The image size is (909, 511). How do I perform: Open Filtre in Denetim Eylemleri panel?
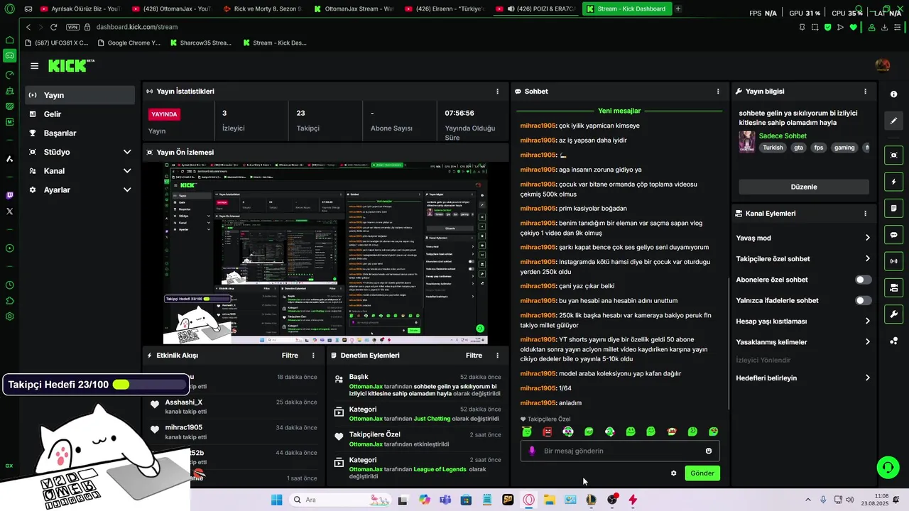coord(474,356)
